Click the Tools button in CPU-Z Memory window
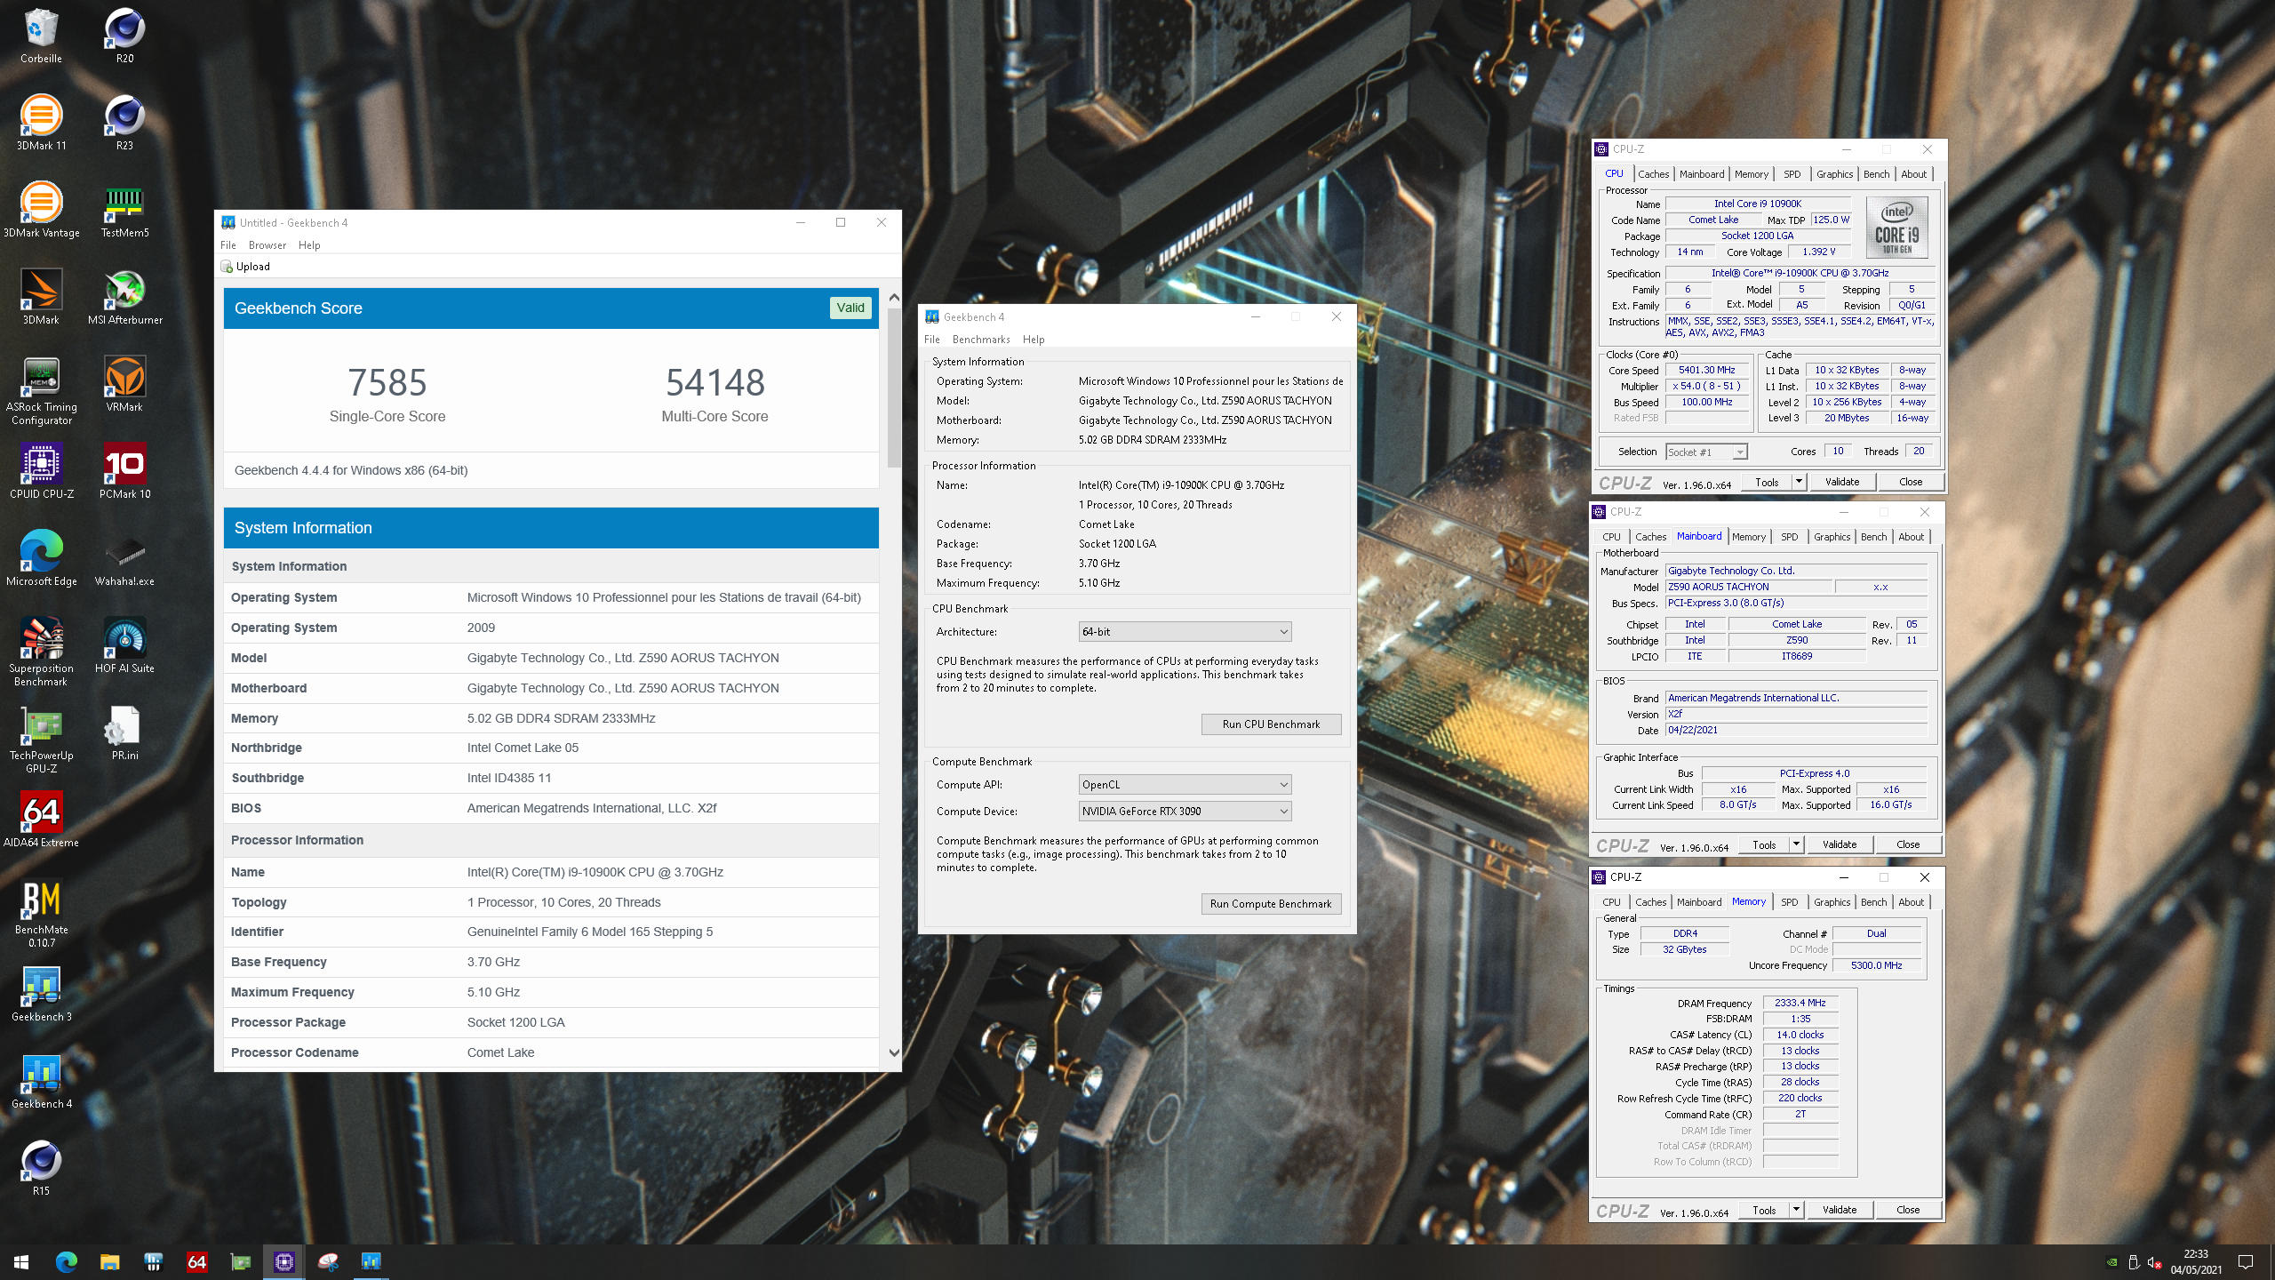The height and width of the screenshot is (1280, 2275). pyautogui.click(x=1764, y=1210)
